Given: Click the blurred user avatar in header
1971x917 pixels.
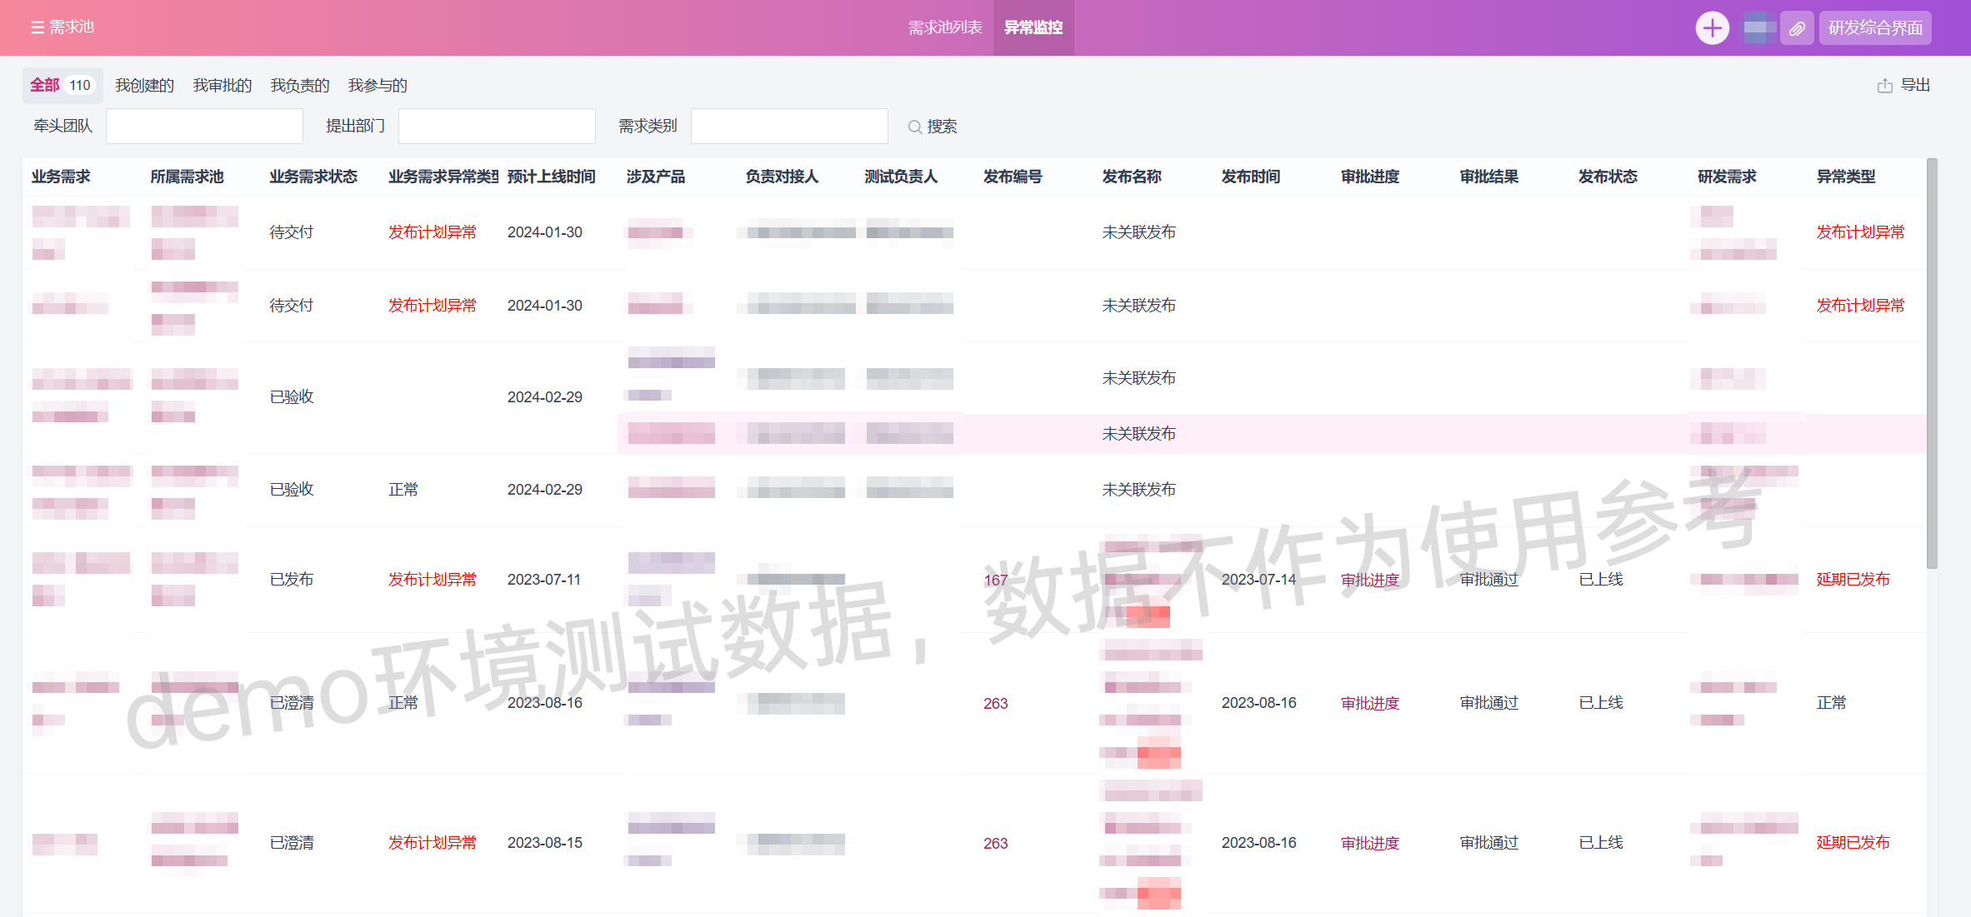Looking at the screenshot, I should (1758, 28).
